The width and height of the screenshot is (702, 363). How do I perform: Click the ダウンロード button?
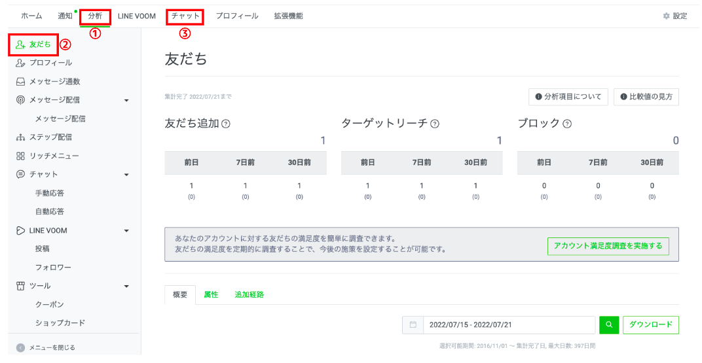(x=650, y=325)
